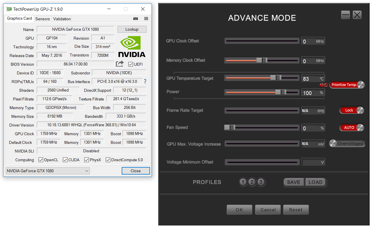Click OK in Advance Mode

(x=239, y=210)
